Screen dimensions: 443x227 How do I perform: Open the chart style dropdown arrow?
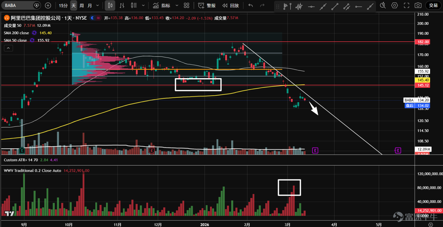click(143, 5)
